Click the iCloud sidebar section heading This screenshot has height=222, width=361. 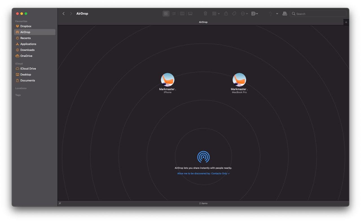point(19,64)
